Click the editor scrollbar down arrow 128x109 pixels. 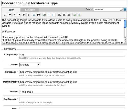coord(125,42)
